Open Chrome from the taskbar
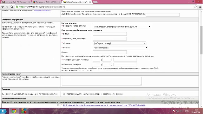The width and height of the screenshot is (203, 114). coord(14,111)
